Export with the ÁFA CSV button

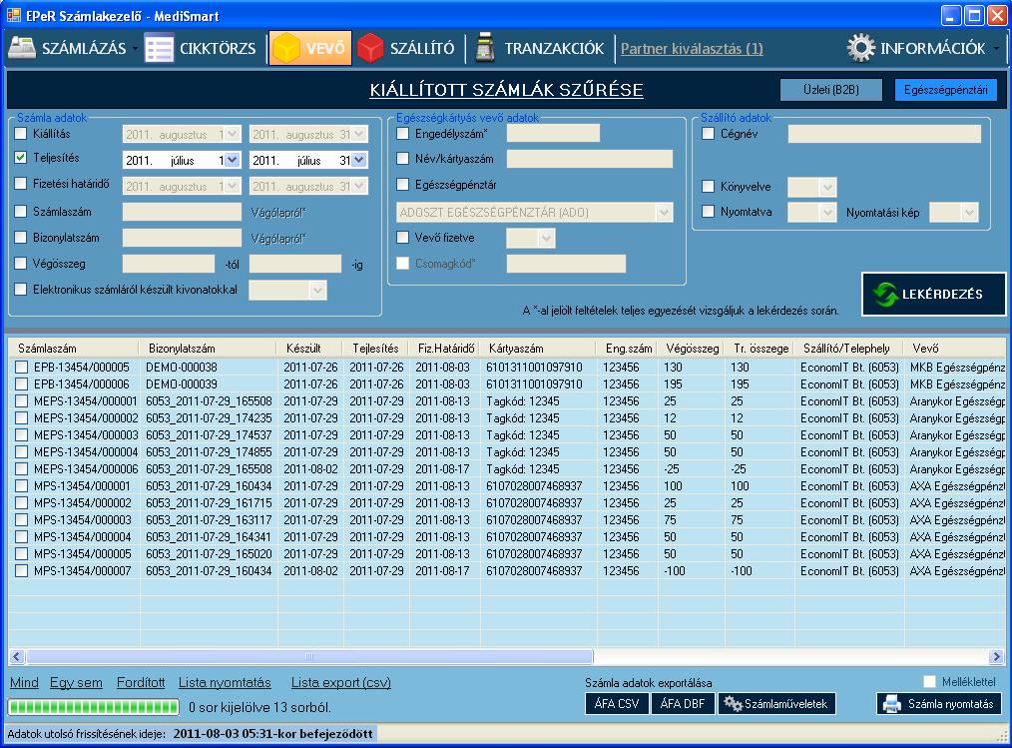coord(617,703)
